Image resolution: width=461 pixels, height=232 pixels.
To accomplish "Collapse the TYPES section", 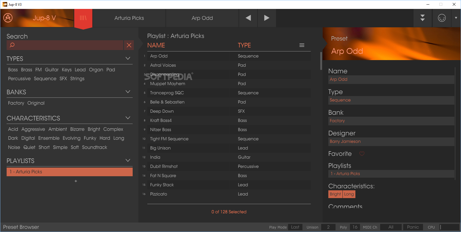I will (x=128, y=58).
